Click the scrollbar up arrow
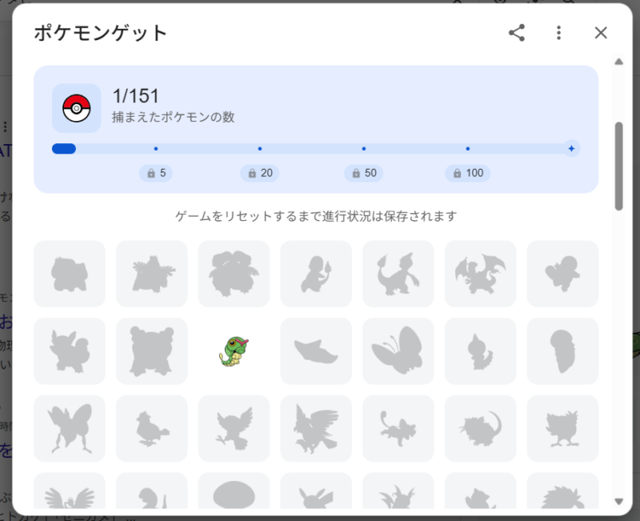Screen dimensions: 640x521 [618, 62]
